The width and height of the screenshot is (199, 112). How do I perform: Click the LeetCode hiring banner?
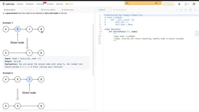click(143, 3)
